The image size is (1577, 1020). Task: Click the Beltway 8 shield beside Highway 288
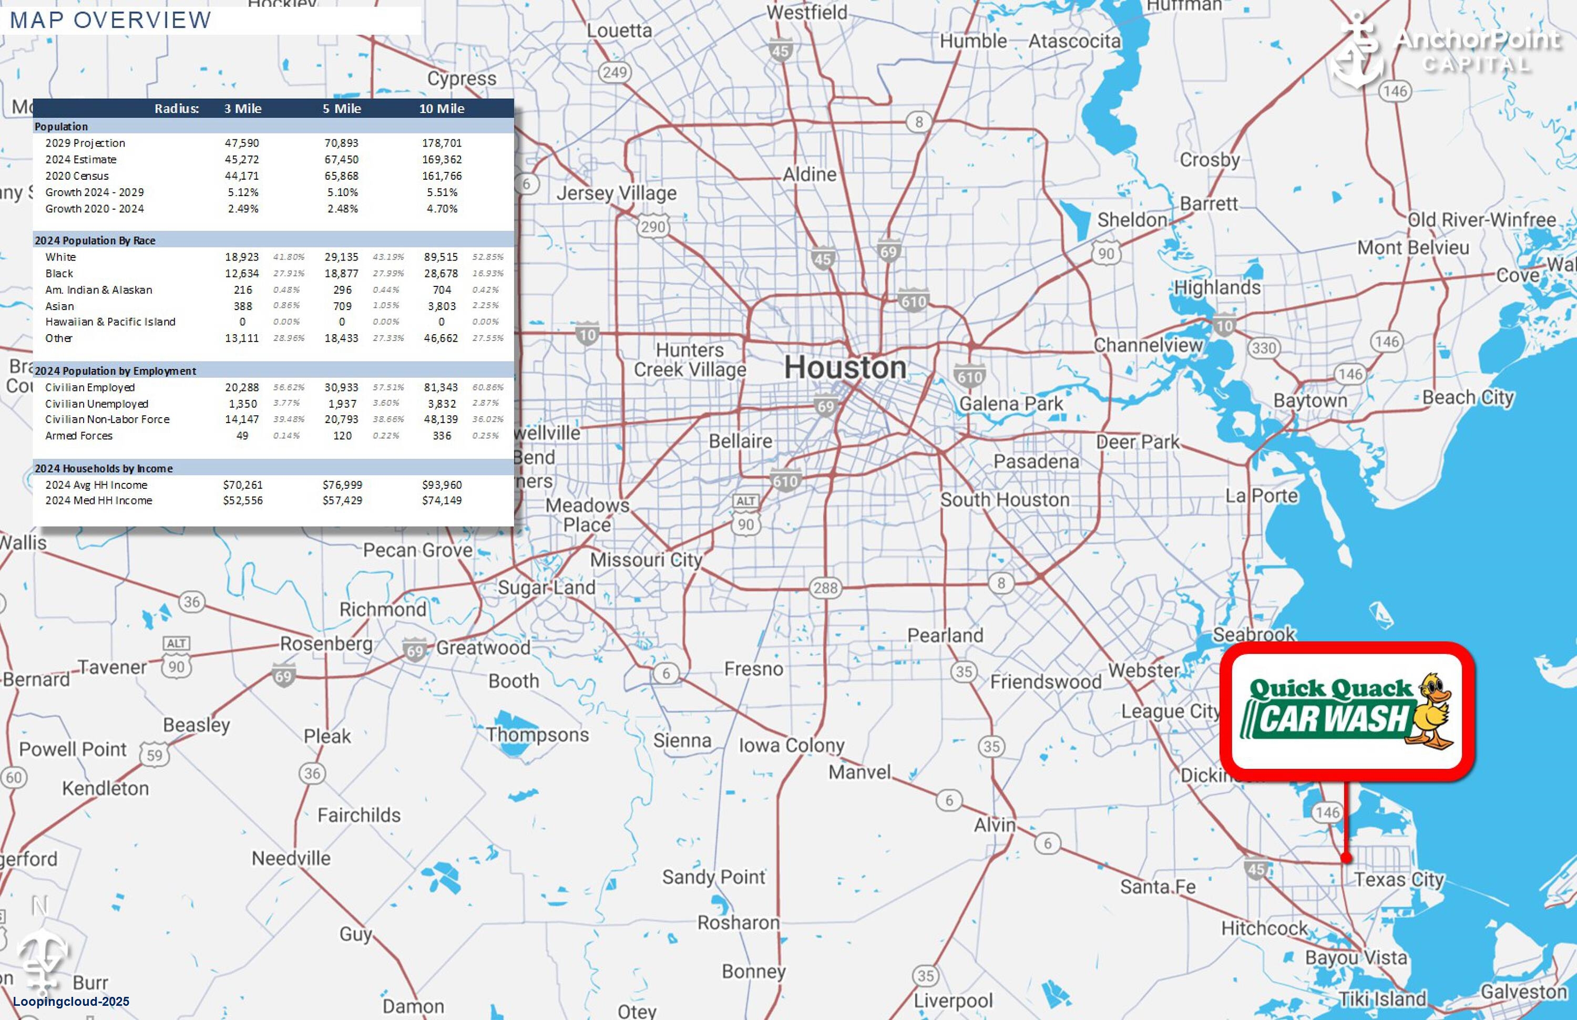pyautogui.click(x=1001, y=583)
